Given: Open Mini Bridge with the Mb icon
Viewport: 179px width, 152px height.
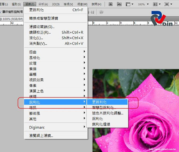Looking at the screenshot, I should [119, 4].
